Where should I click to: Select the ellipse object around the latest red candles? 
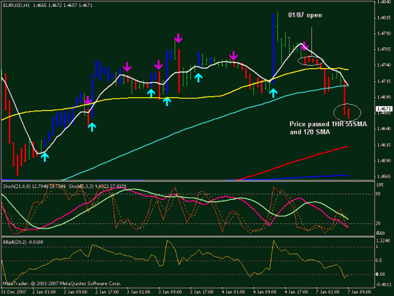(x=347, y=112)
